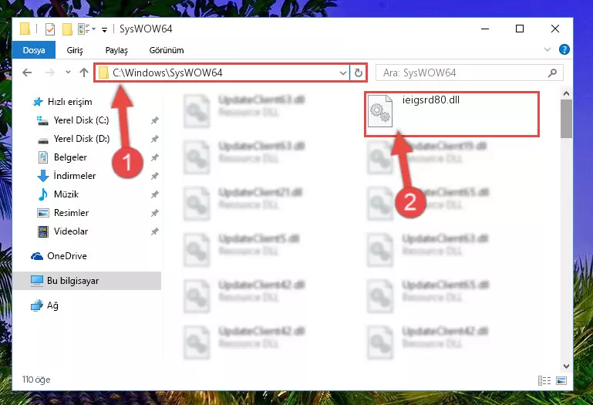593x405 pixels.
Task: Open the Paylaş ribbon tab
Action: [x=116, y=50]
